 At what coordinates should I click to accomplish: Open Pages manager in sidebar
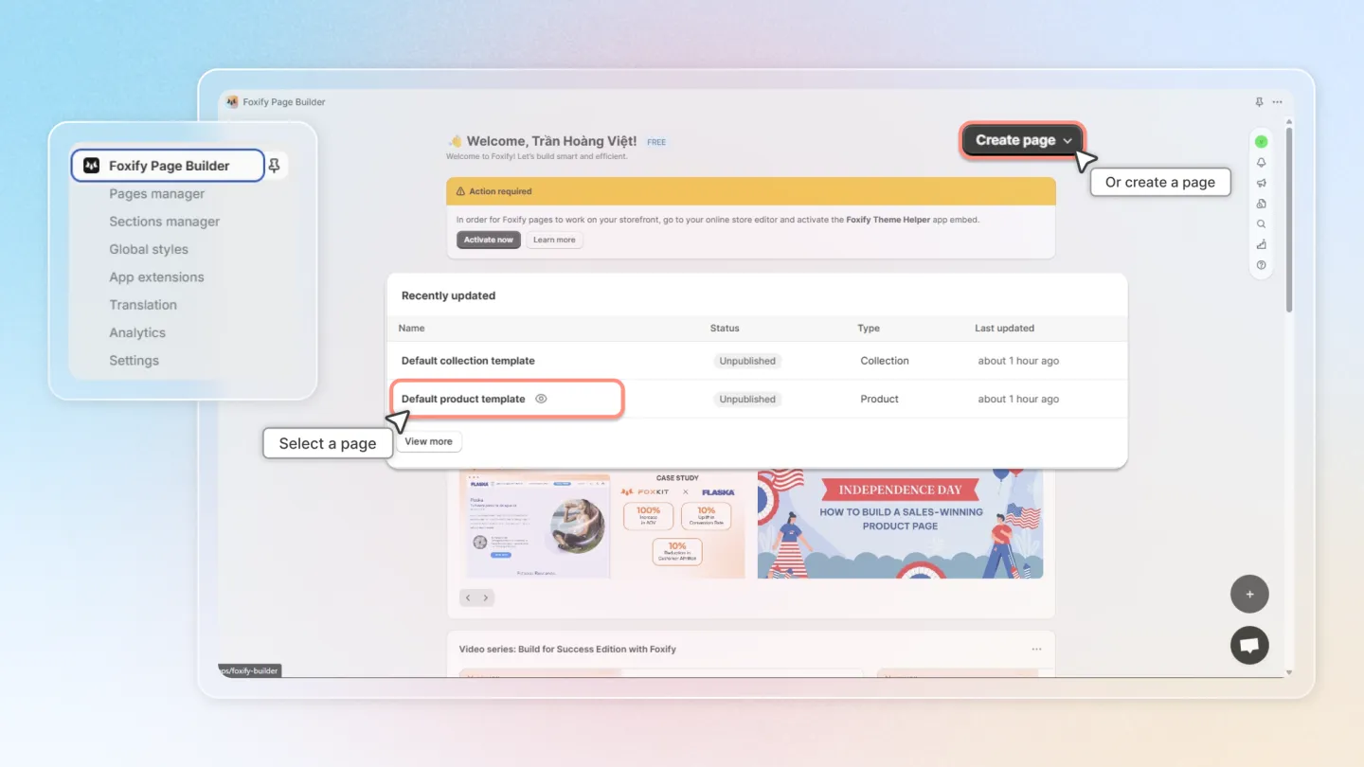point(157,194)
